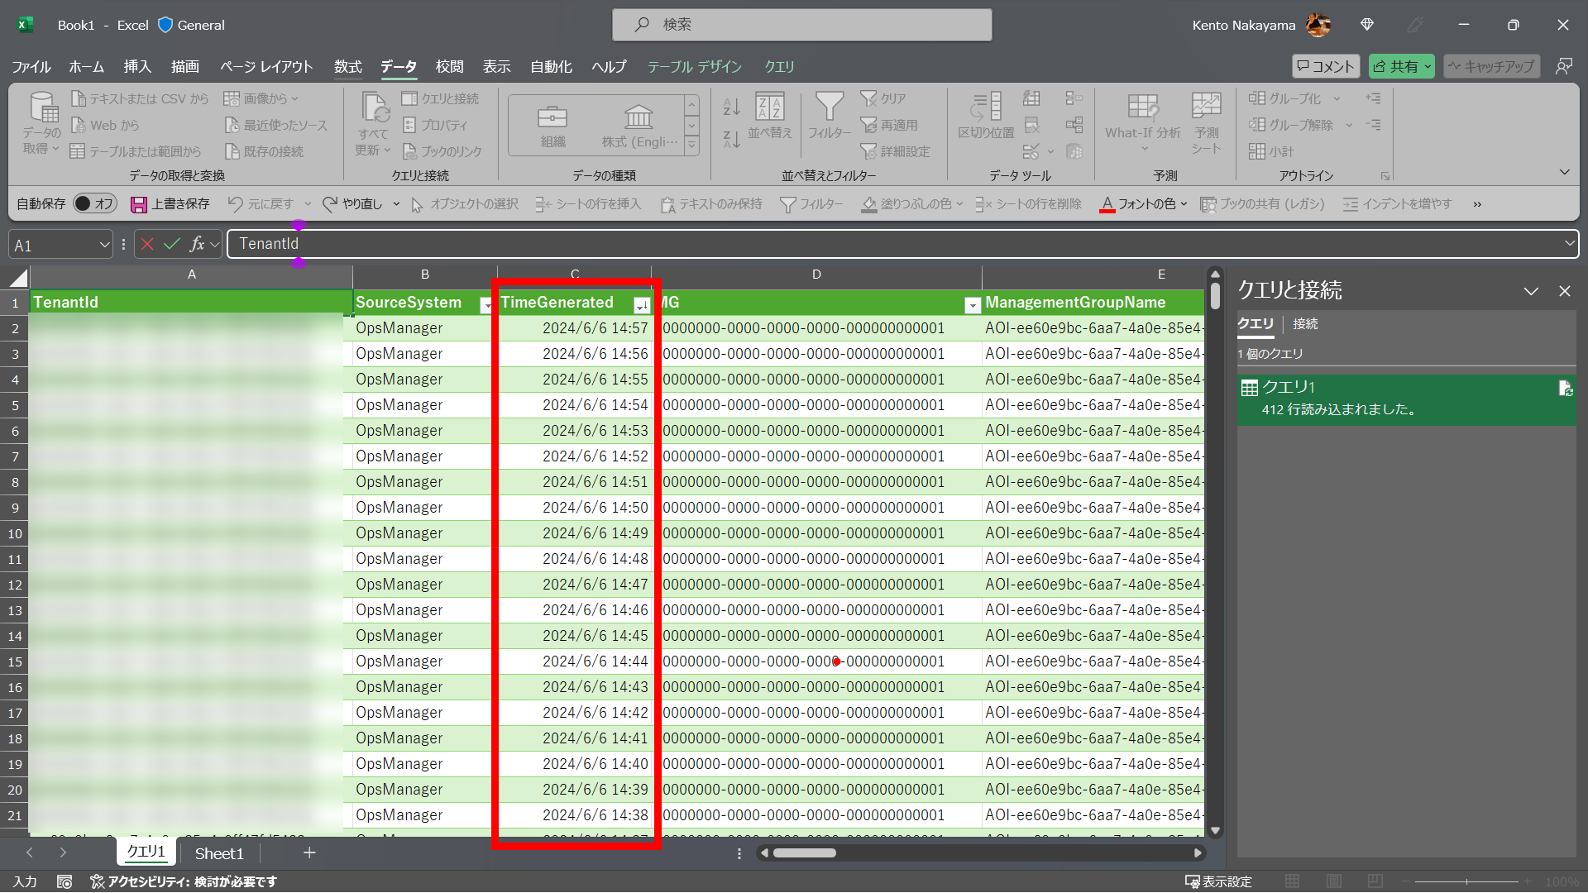The width and height of the screenshot is (1588, 893).
Task: Switch to テーブル デザイン tab
Action: [x=694, y=66]
